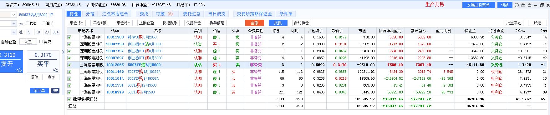Screen dimensions: 550x115
Task: Switch to the 委托汇总 tab
Action: click(x=191, y=14)
